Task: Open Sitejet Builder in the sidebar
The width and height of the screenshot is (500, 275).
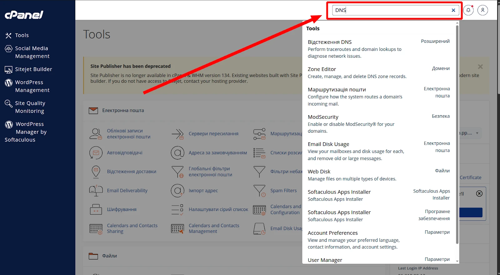Action: click(x=33, y=69)
